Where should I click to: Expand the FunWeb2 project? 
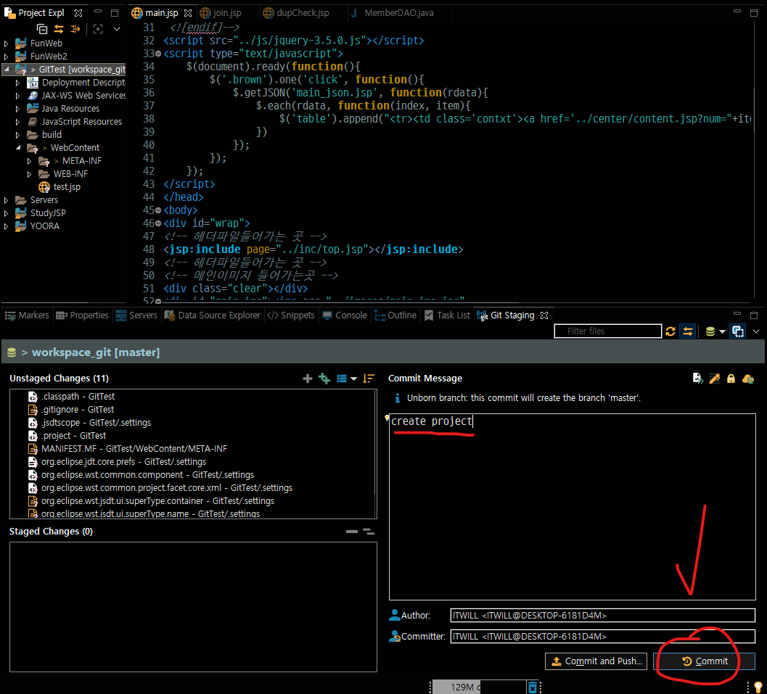6,57
